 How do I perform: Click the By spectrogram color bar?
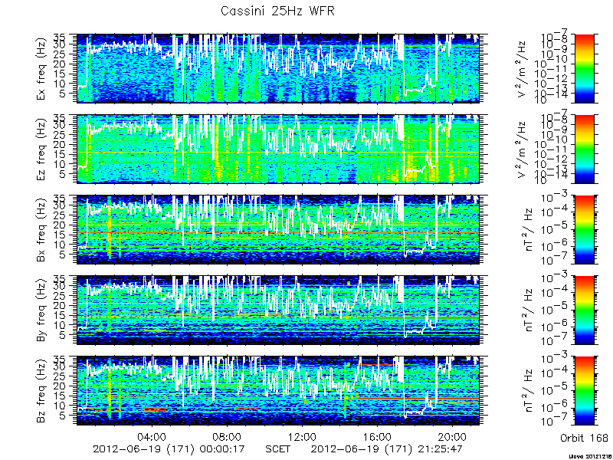(584, 310)
